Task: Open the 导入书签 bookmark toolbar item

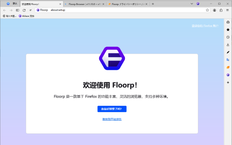Action: pos(10,16)
